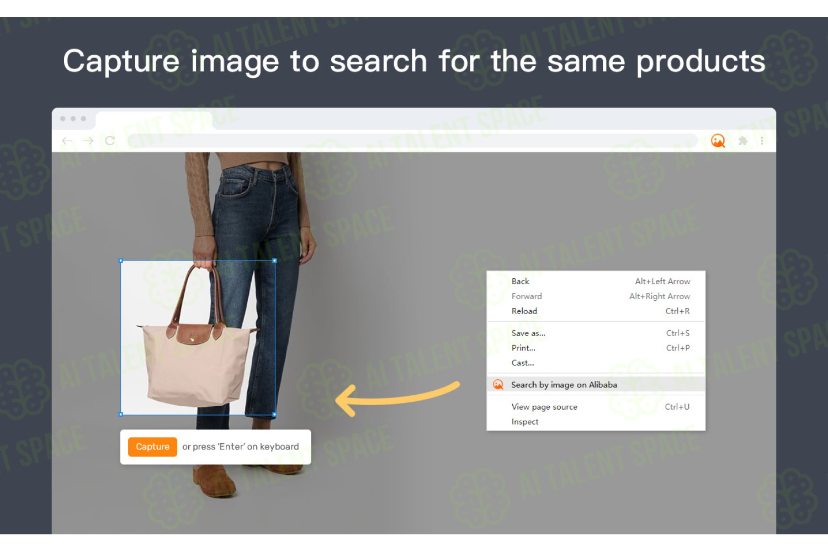Click the browser address bar
Screen dimensions: 828x552
tap(412, 141)
